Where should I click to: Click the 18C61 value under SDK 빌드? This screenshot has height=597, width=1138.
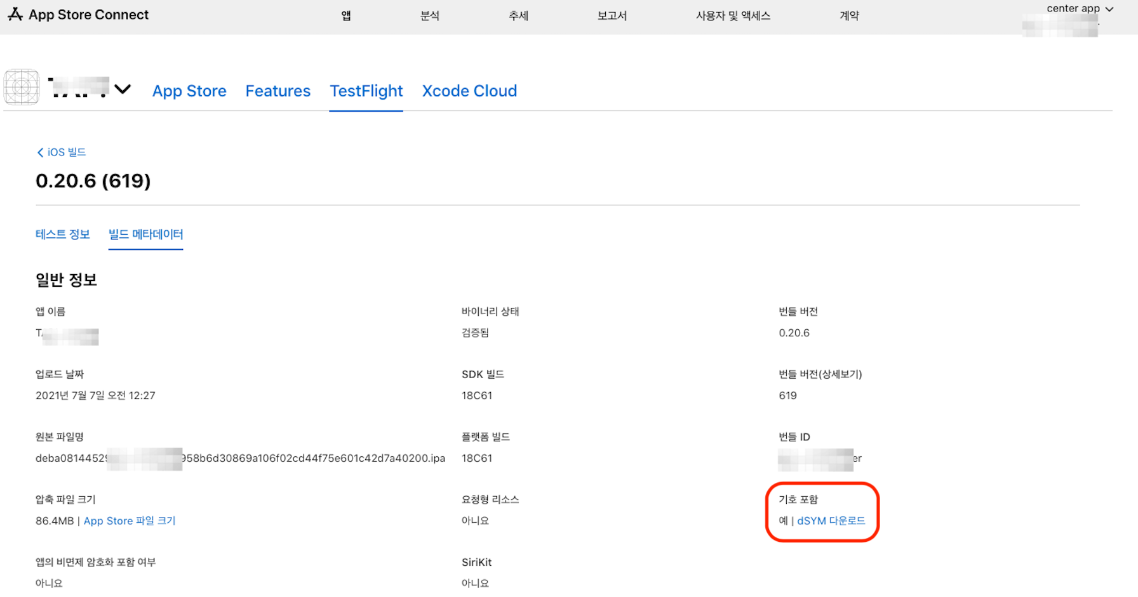477,395
